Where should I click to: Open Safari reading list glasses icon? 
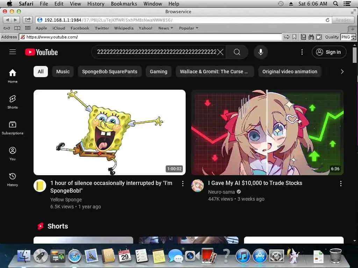coord(7,28)
